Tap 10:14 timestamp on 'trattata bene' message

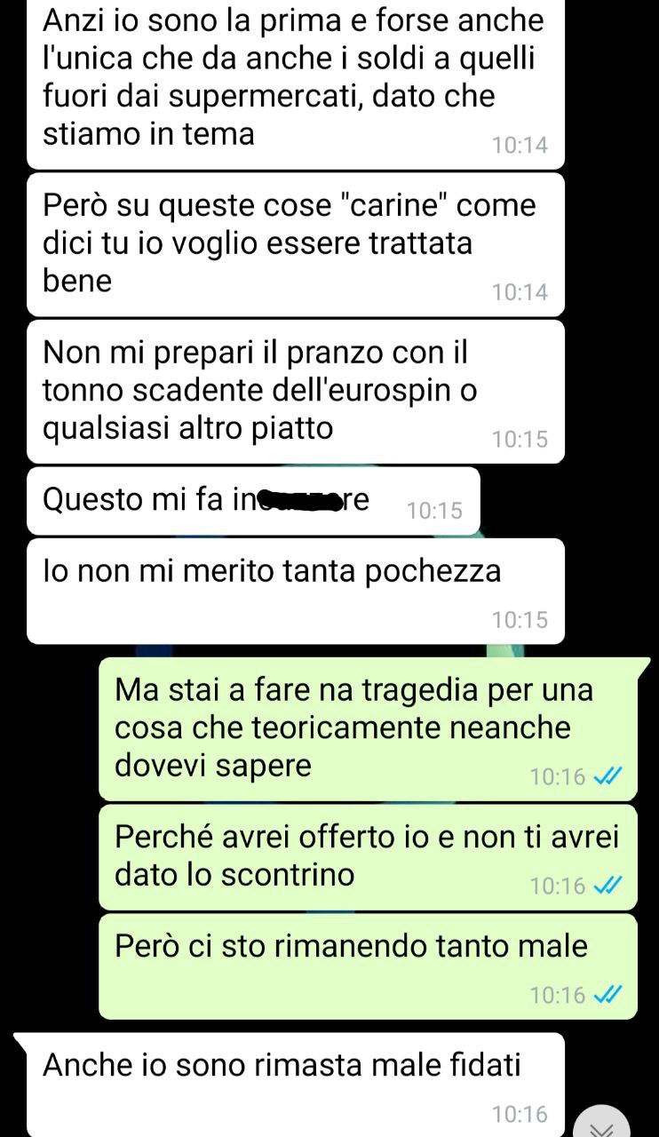click(x=520, y=291)
